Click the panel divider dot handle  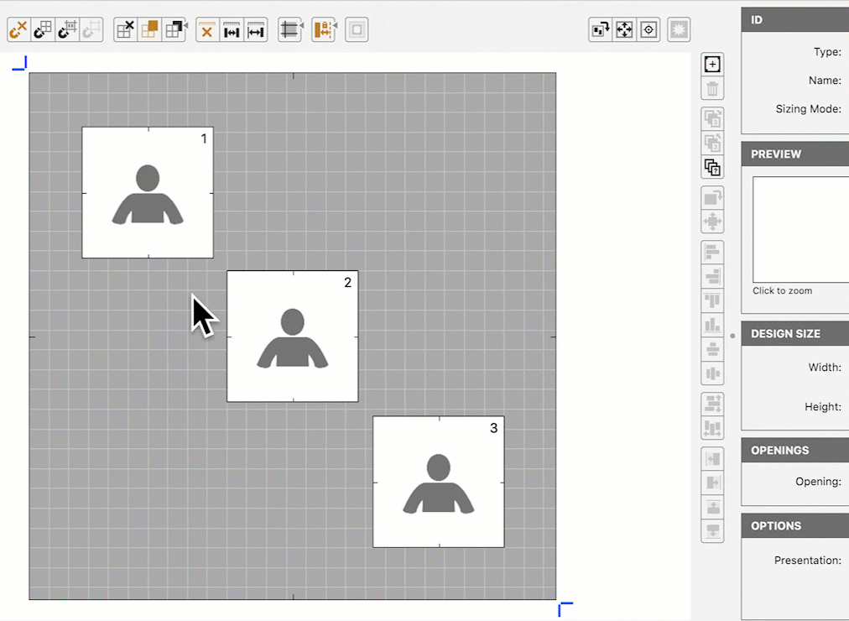coord(732,336)
